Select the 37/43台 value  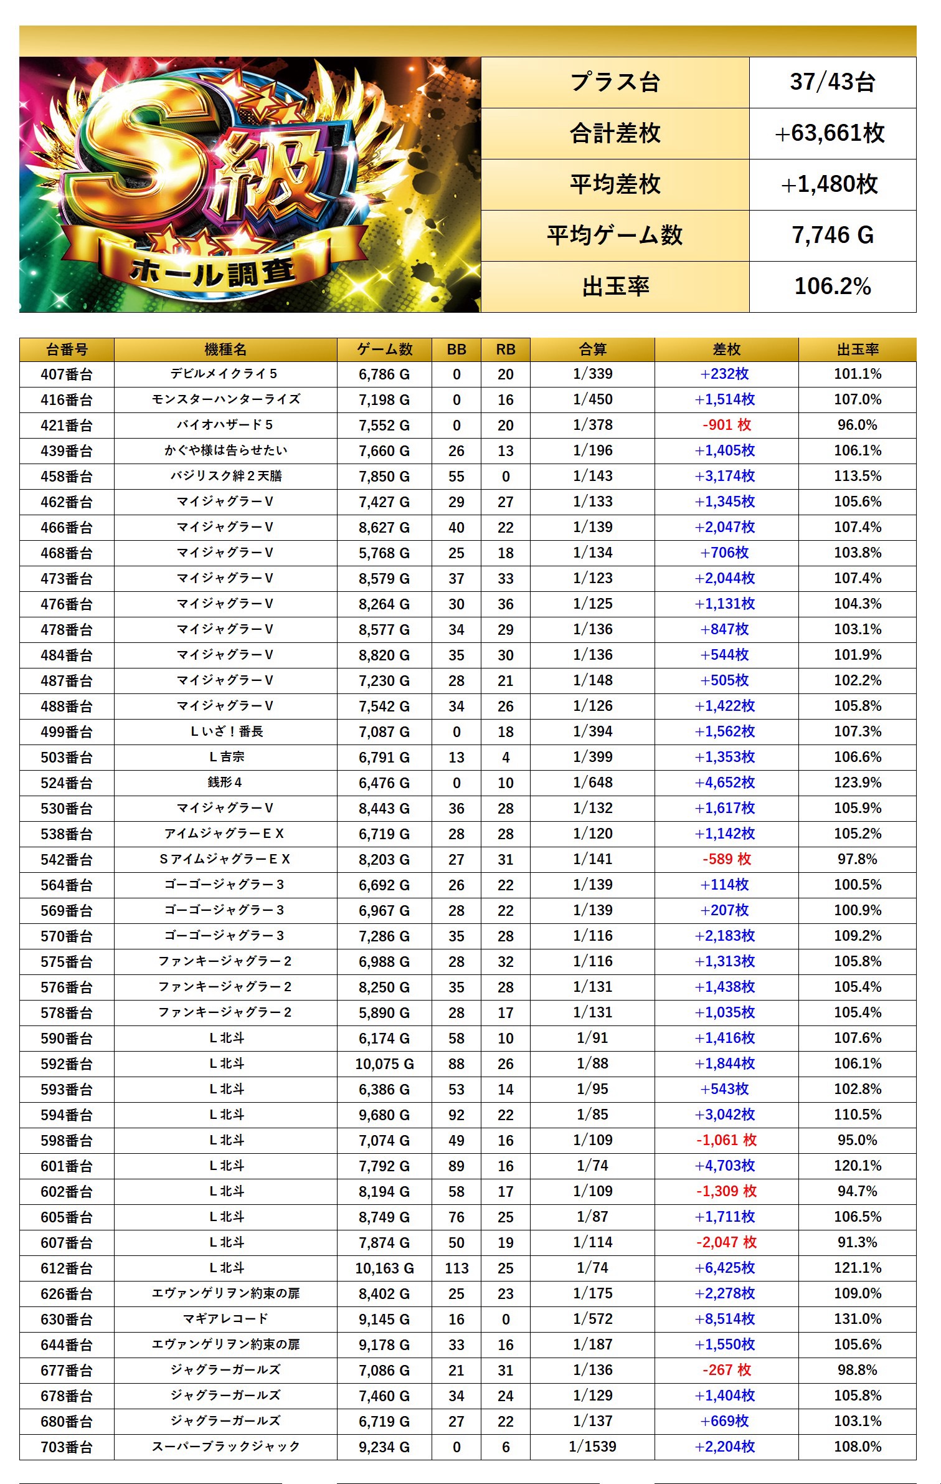point(833,82)
